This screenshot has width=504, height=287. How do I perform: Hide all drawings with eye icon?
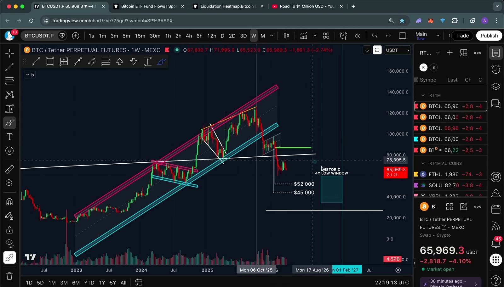(9, 243)
